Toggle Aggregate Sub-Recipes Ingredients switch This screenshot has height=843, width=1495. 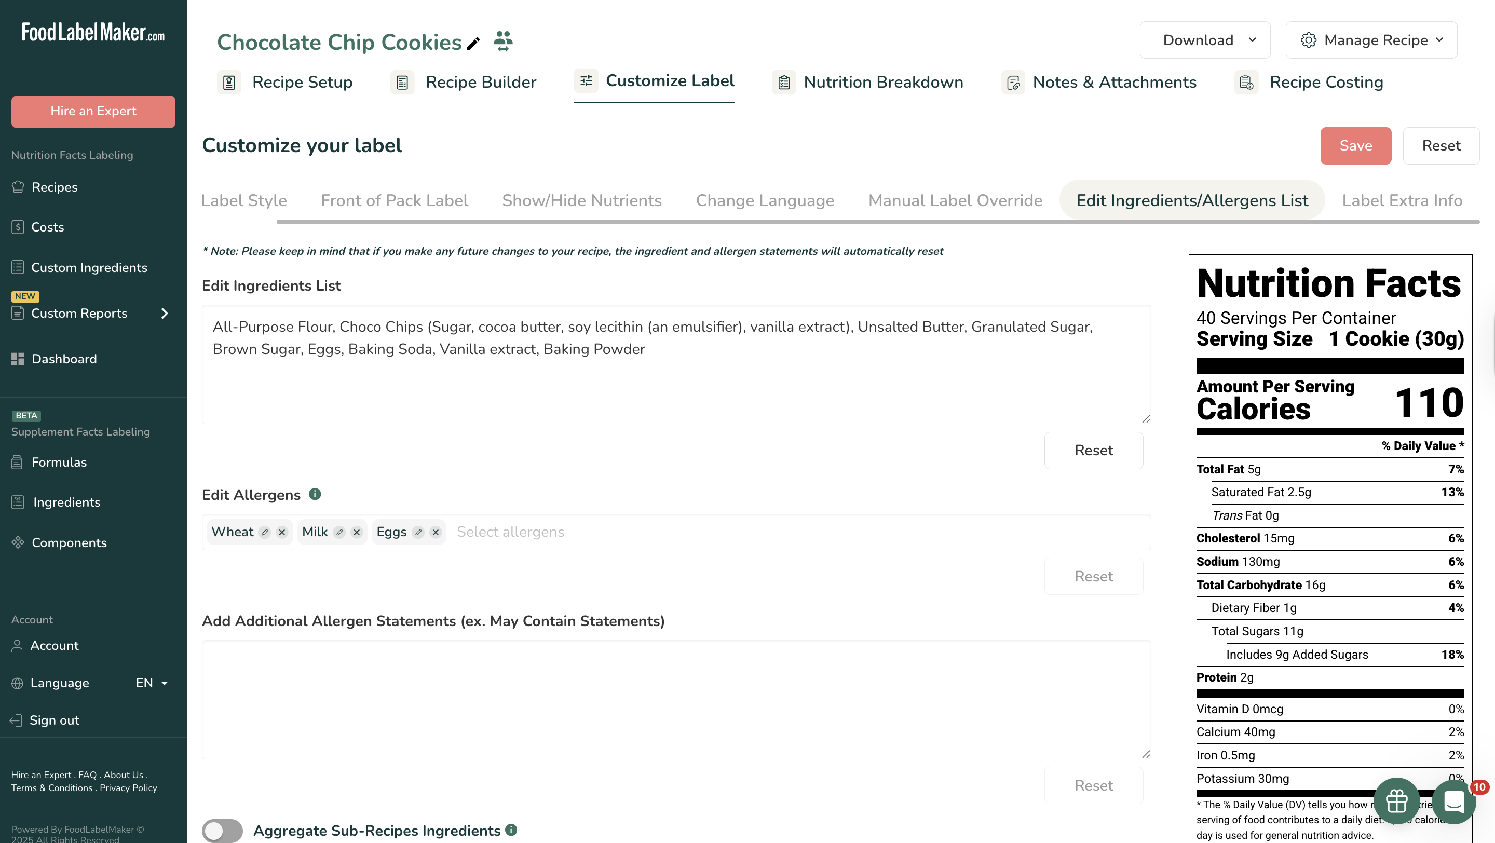click(222, 830)
